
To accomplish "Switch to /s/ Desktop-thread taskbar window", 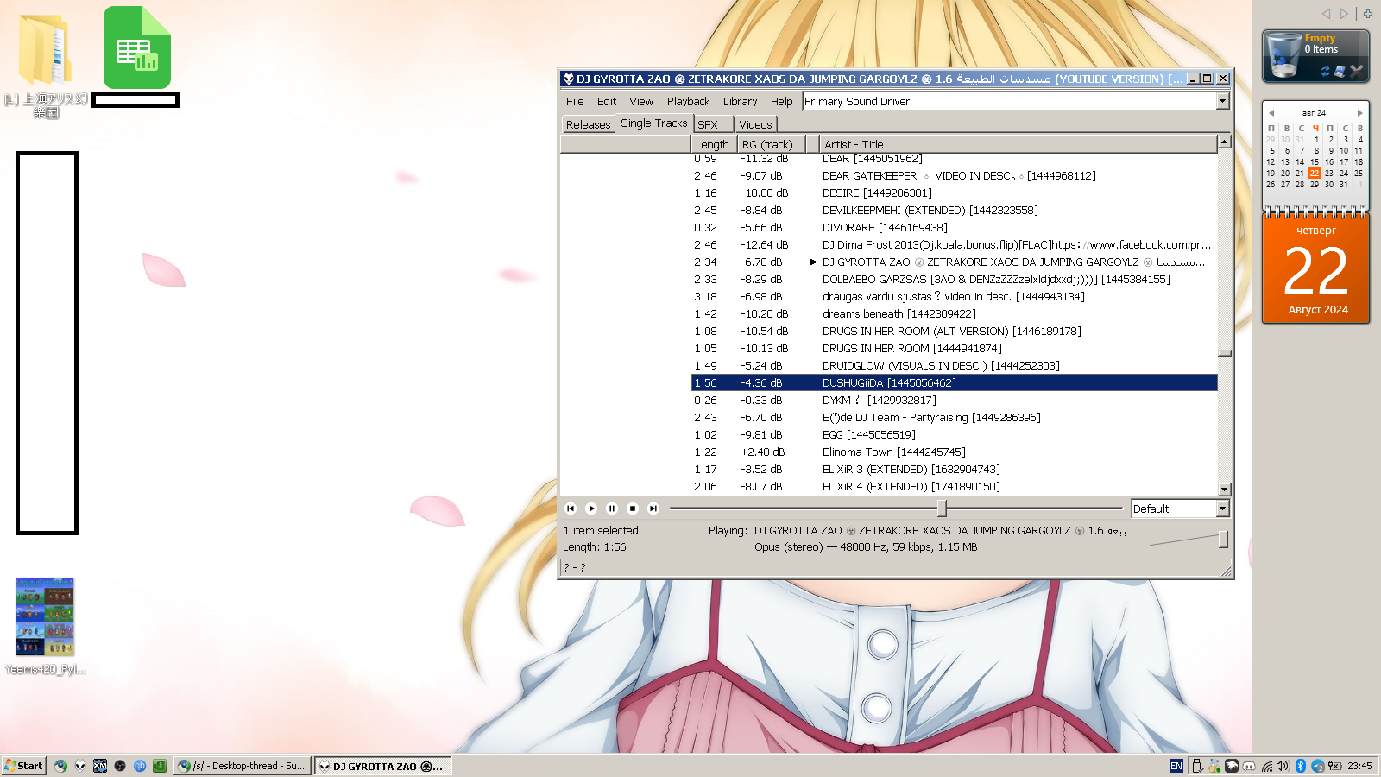I will click(242, 766).
